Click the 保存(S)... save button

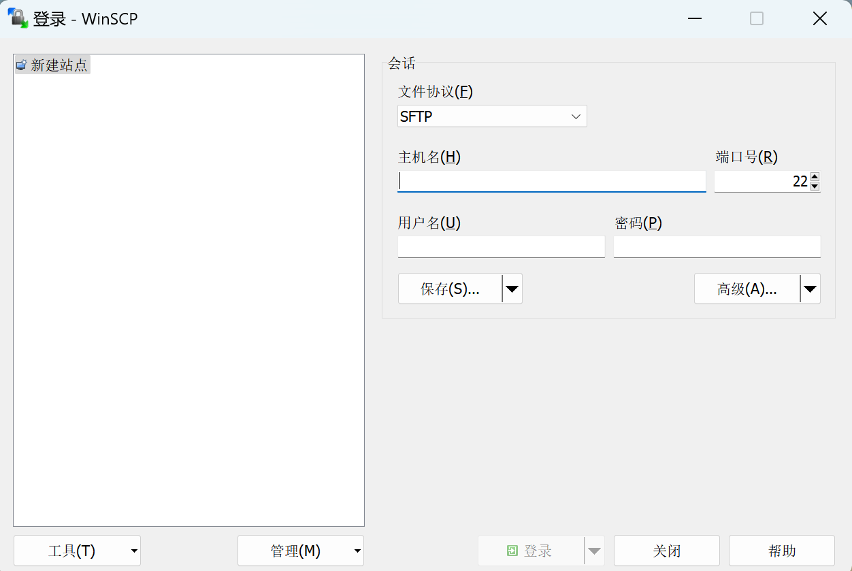450,289
